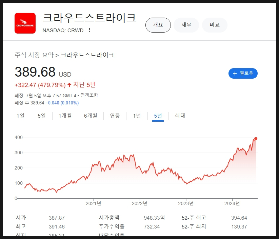Switch to the 재무 financials tab

tap(186, 25)
